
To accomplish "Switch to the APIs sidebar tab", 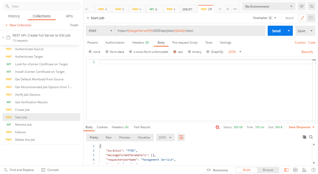I will coord(69,16).
